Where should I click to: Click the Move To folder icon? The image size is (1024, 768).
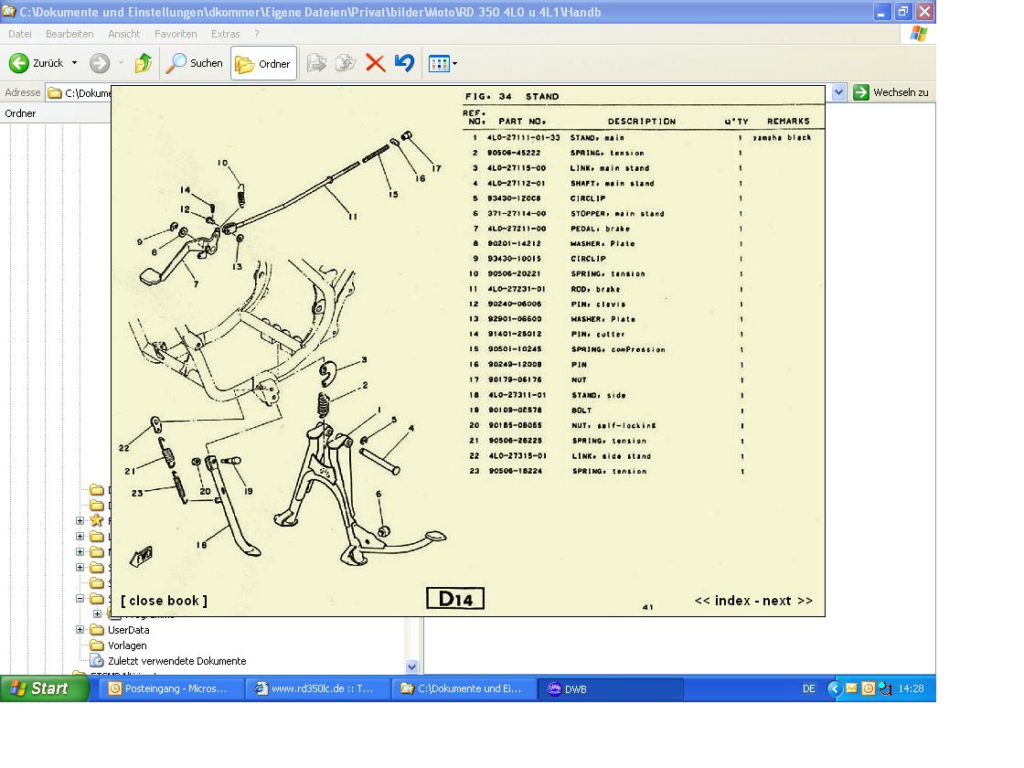pyautogui.click(x=316, y=63)
